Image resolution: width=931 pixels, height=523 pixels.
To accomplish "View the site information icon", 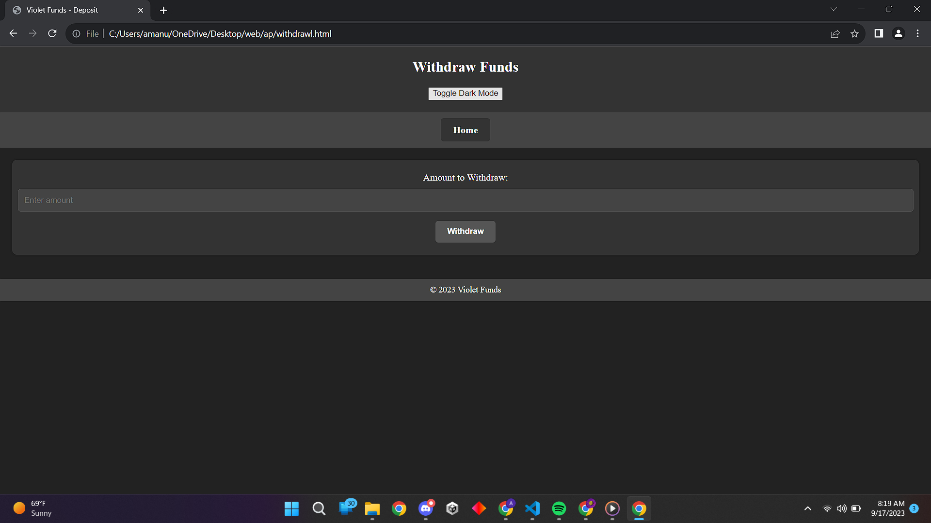I will click(x=77, y=33).
